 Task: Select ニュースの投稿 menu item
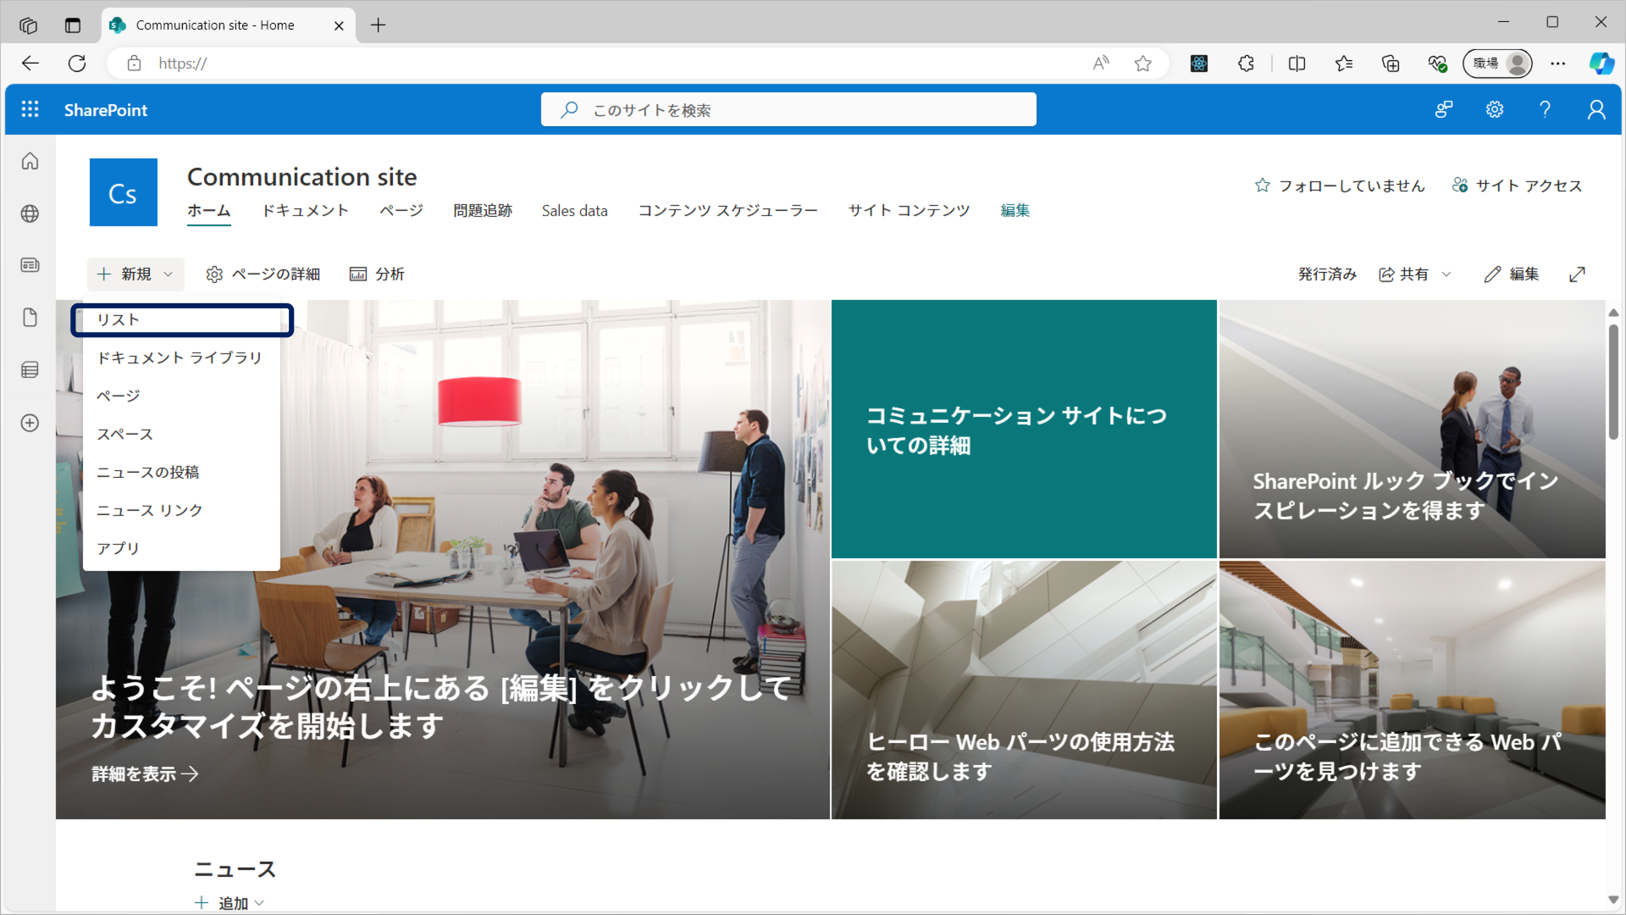pos(181,473)
